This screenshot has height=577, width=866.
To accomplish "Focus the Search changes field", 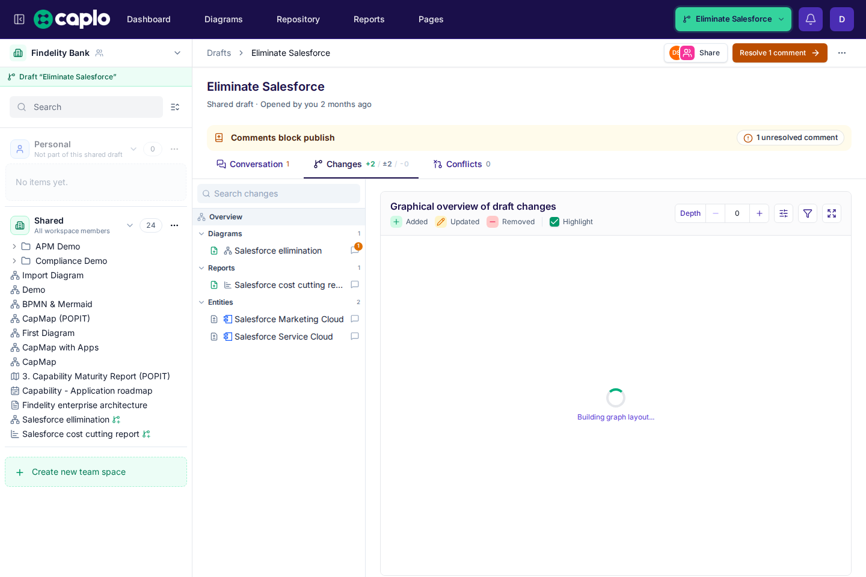I will point(278,194).
